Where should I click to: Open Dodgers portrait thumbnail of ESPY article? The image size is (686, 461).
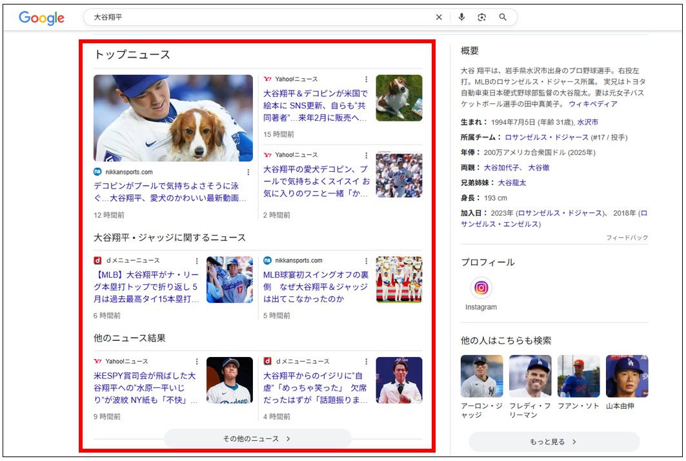230,380
